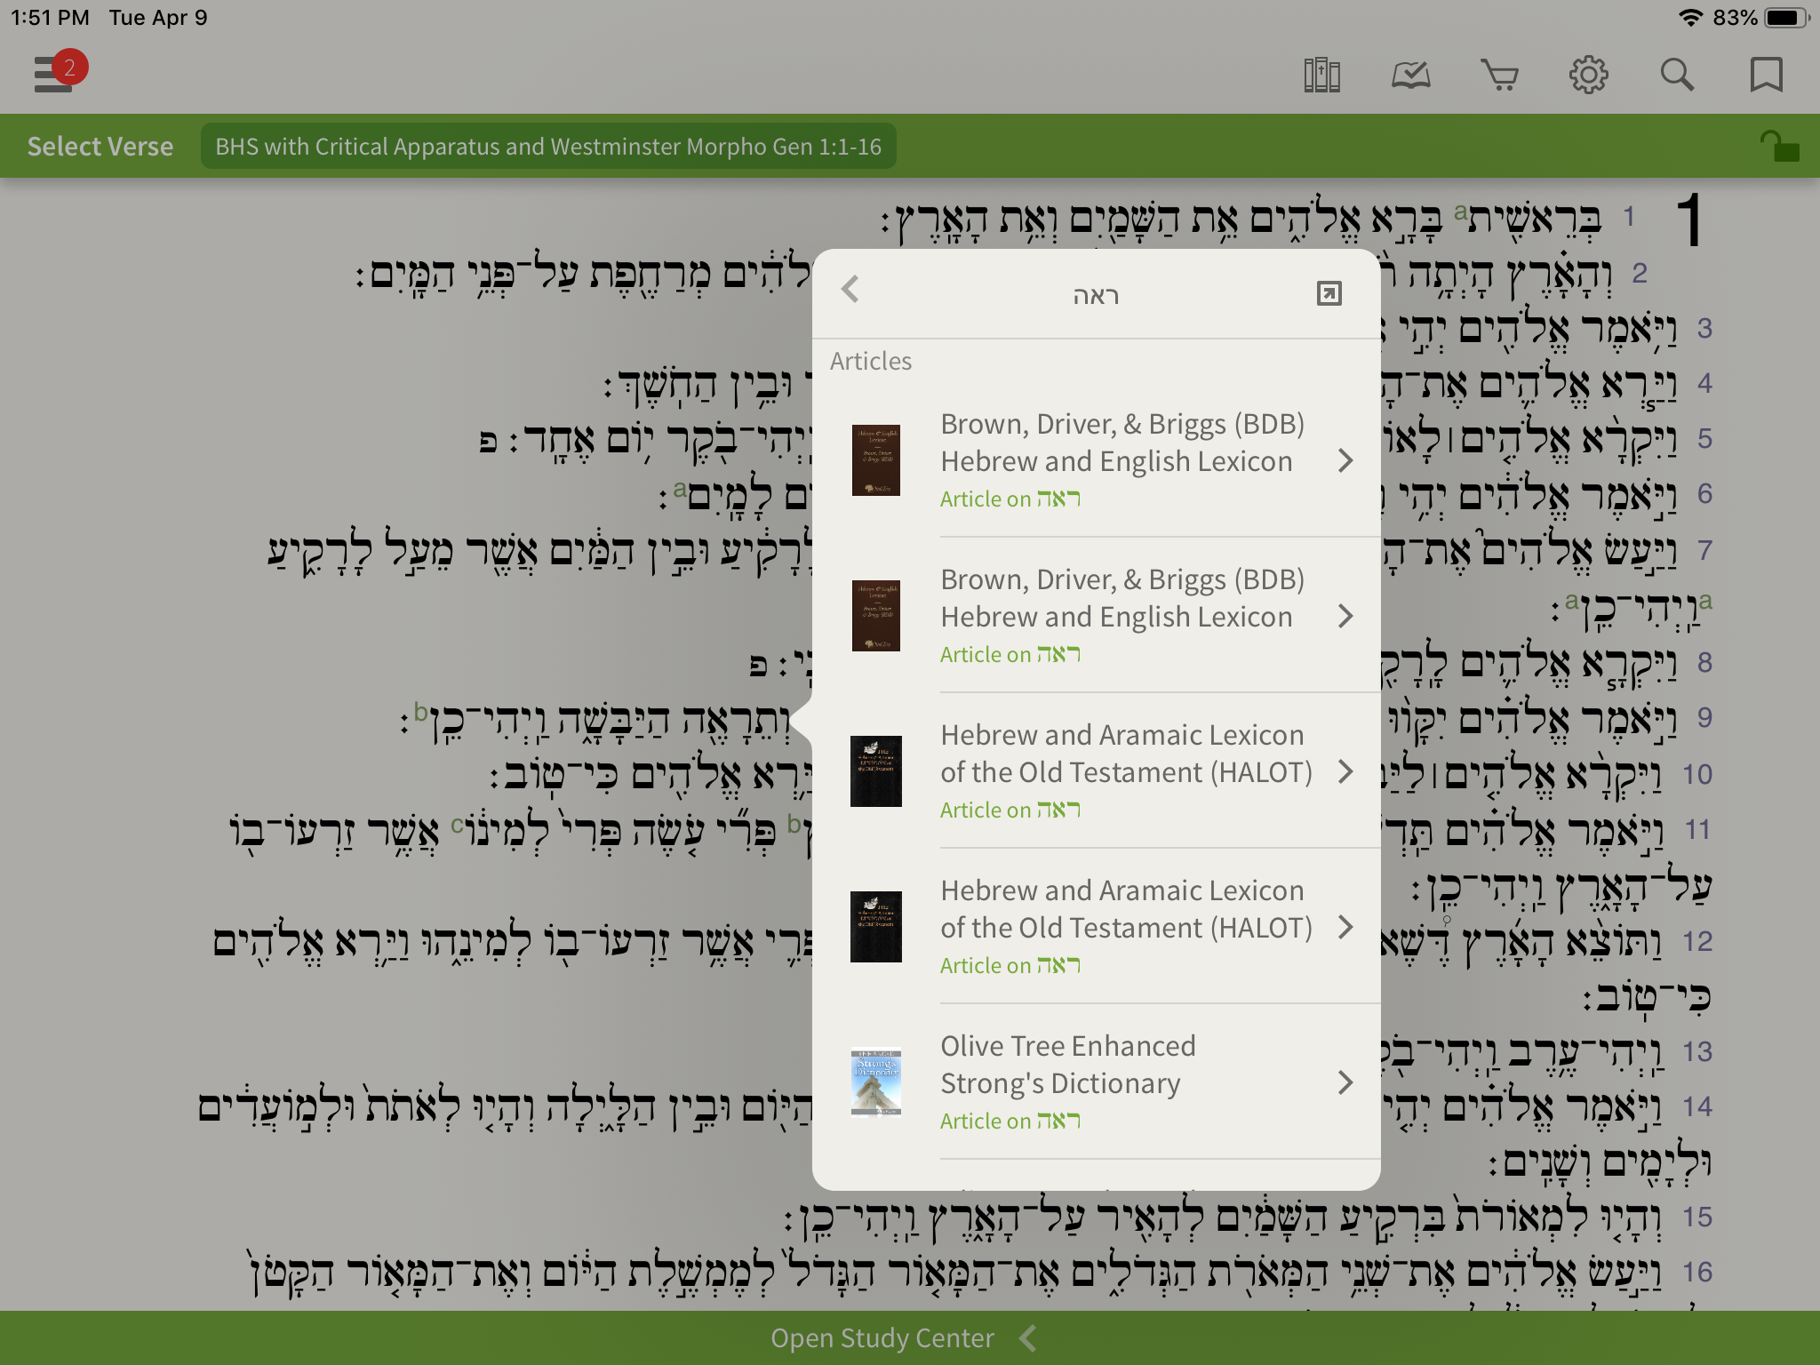Tap first HALOT book cover thumbnail
Image resolution: width=1820 pixels, height=1365 pixels.
[876, 771]
